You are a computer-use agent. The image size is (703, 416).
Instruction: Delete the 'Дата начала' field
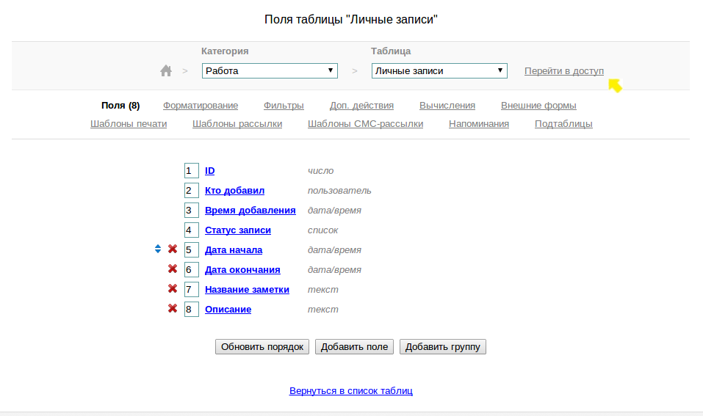click(173, 249)
